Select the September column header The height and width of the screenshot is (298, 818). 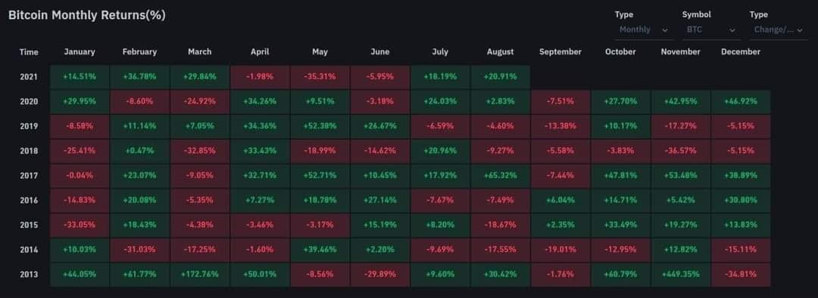pyautogui.click(x=560, y=51)
